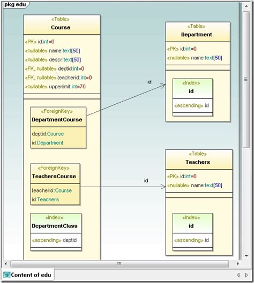Open the 'Content of edu' diagram tab
The height and width of the screenshot is (283, 254).
28,275
